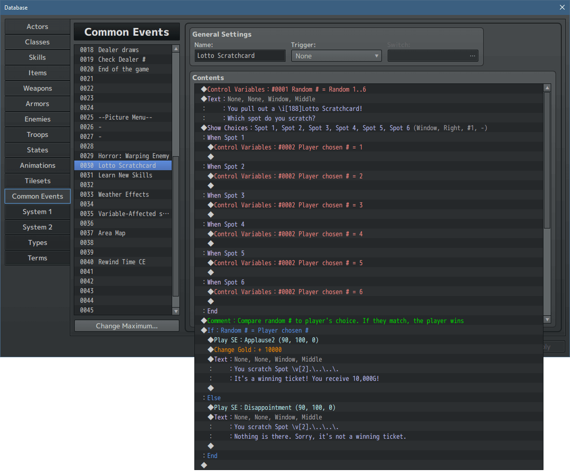
Task: Click the Switch selector ellipsis field
Action: pyautogui.click(x=433, y=56)
